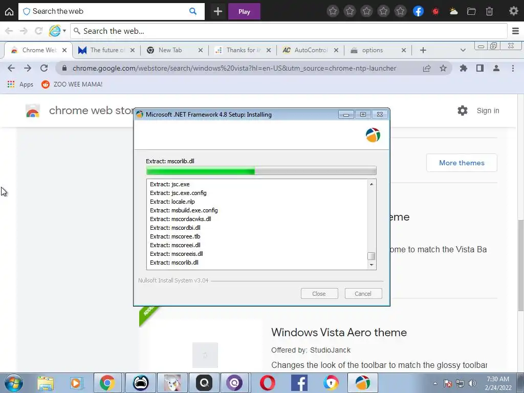Open Chrome profile avatar icon

coord(496,68)
